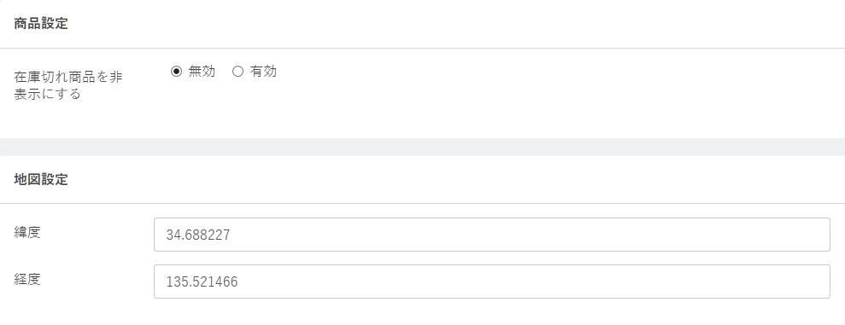This screenshot has height=325, width=845.
Task: Place cursor in latitude value 34.688227
Action: pos(197,235)
